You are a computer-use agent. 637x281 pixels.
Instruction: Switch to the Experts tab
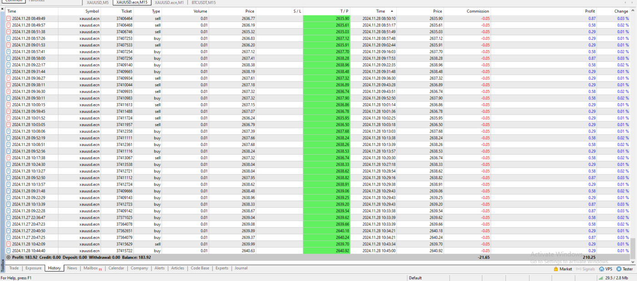tap(222, 268)
